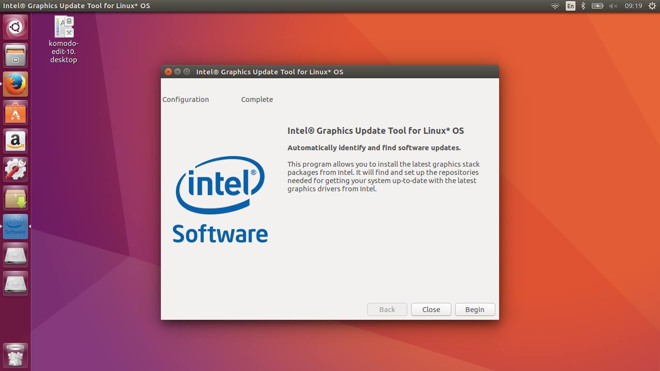Open the Ubuntu Dash search launcher
Image resolution: width=660 pixels, height=371 pixels.
(15, 27)
